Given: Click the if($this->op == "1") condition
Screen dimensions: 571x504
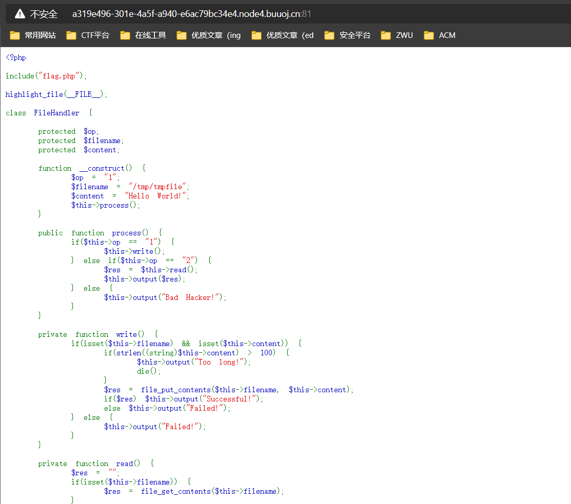Looking at the screenshot, I should click(x=123, y=242).
